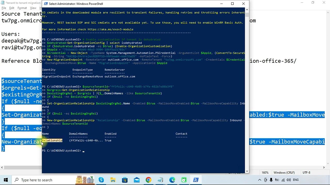Click the ENG language indicator
This screenshot has width=330, height=185.
[x=296, y=180]
